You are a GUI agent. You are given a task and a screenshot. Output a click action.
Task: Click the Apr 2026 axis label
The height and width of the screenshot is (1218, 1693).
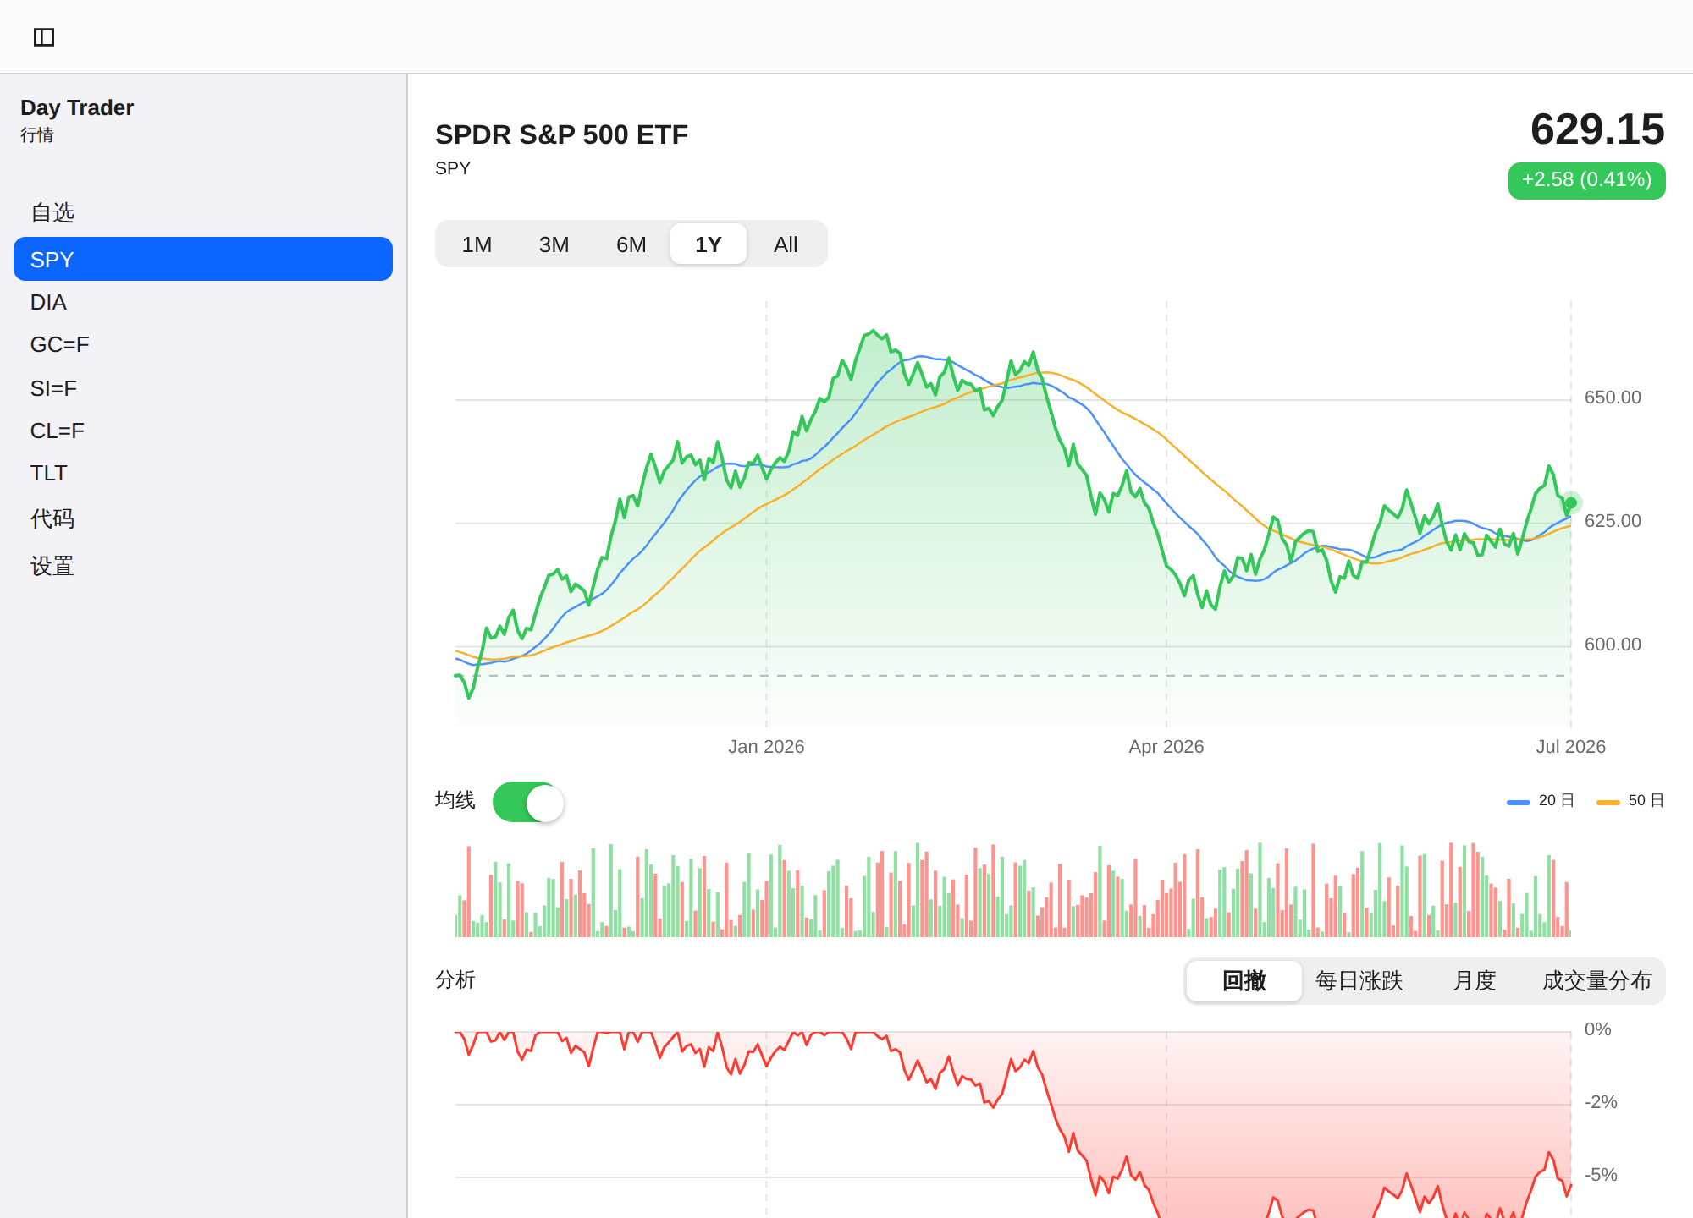pos(1166,747)
